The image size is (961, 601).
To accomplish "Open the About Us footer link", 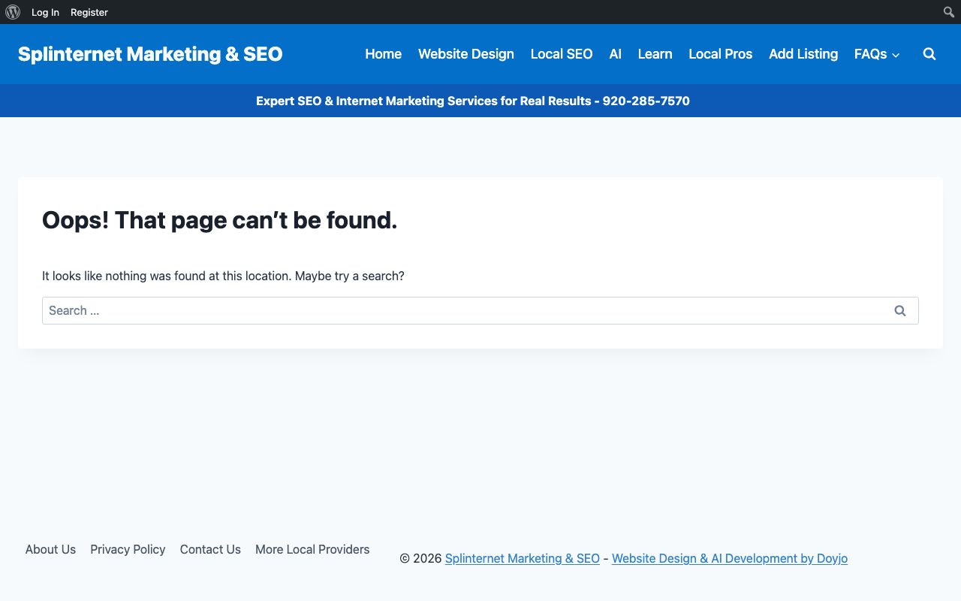I will tap(50, 549).
